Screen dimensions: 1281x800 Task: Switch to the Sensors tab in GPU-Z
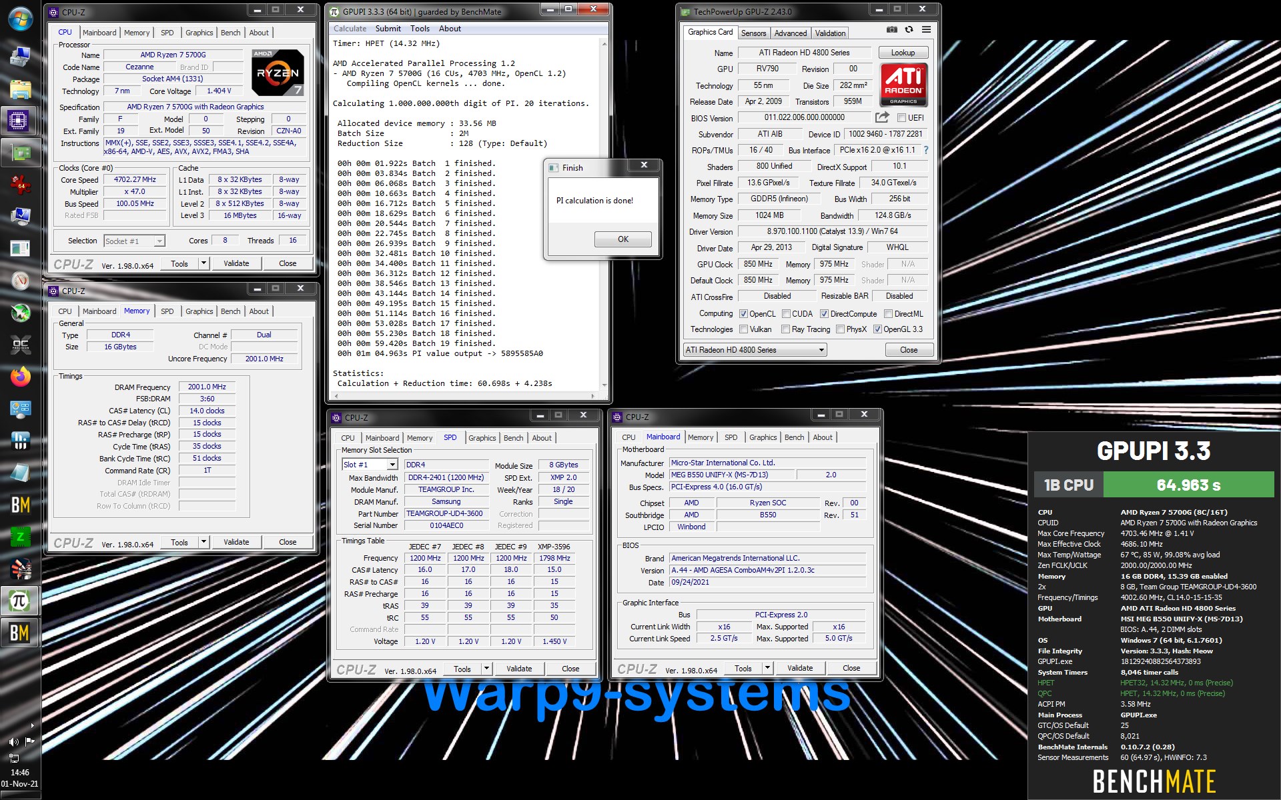[x=753, y=33]
